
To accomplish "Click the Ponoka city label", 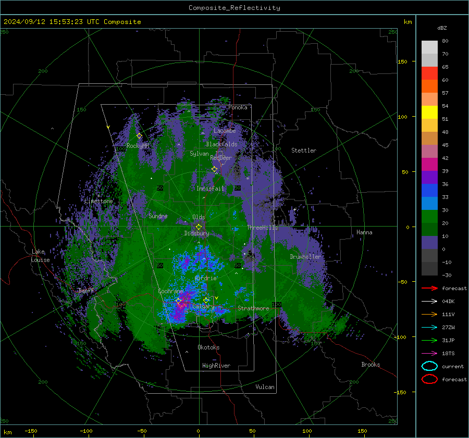I will coord(238,107).
